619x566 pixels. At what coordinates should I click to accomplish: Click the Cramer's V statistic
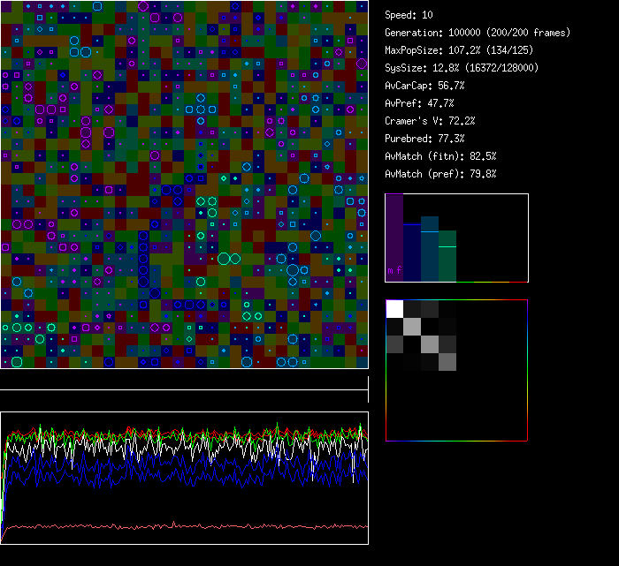(x=430, y=121)
